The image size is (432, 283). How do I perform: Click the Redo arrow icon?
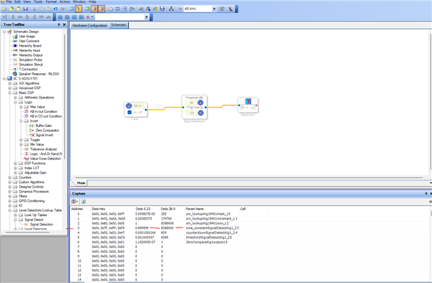[x=62, y=9]
